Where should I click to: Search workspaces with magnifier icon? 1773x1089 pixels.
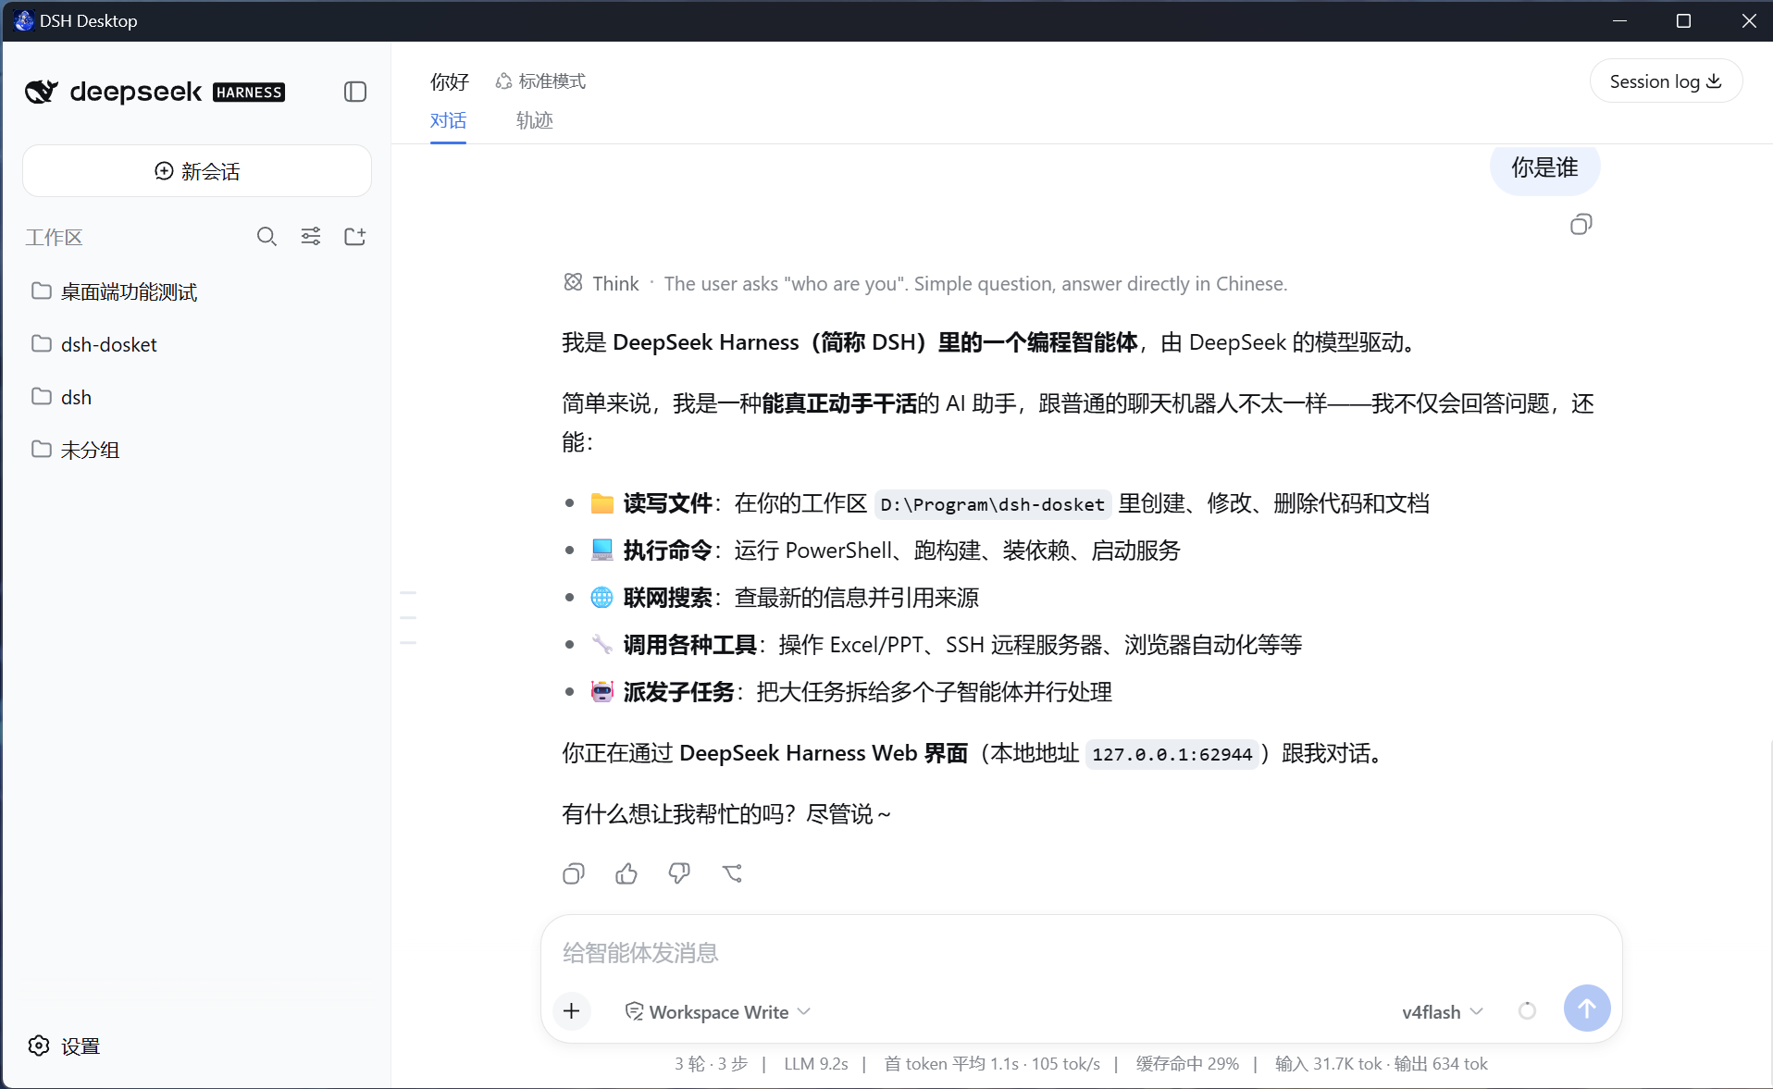tap(267, 237)
